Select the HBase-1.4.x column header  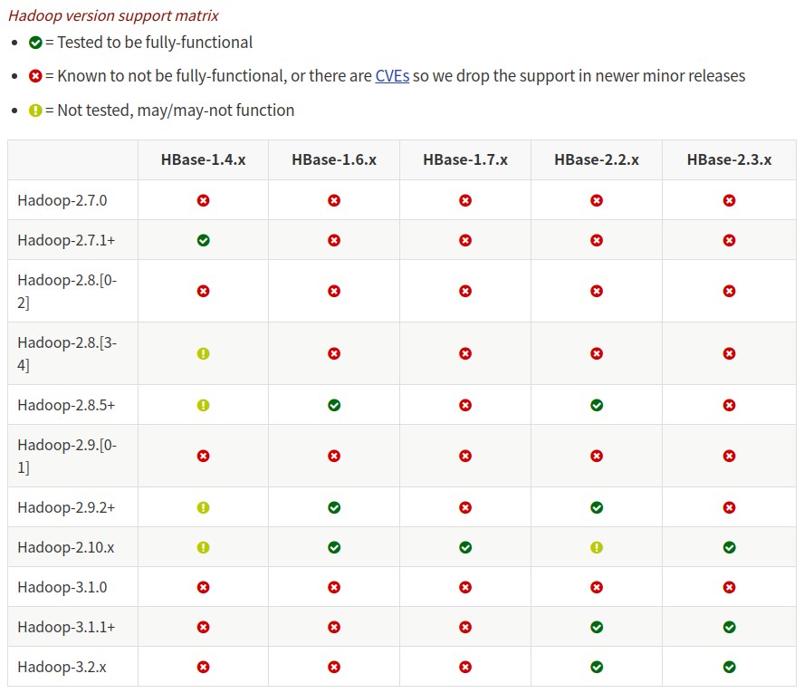coord(203,159)
